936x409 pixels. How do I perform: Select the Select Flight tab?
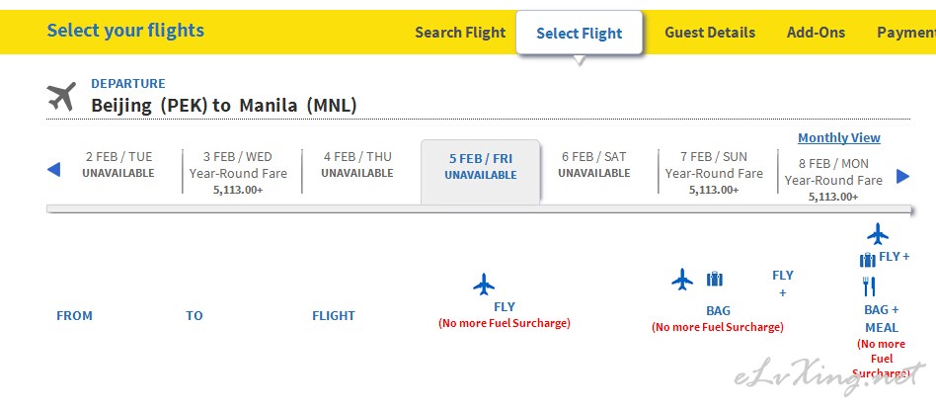click(x=579, y=34)
